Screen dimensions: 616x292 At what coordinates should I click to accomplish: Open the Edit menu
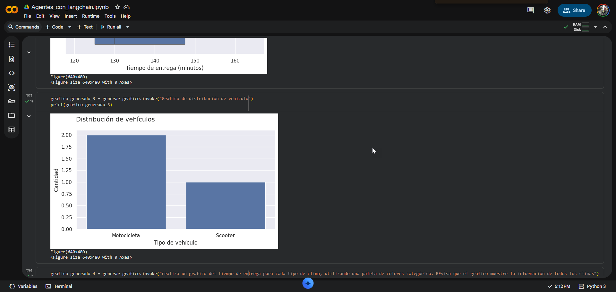tap(40, 16)
